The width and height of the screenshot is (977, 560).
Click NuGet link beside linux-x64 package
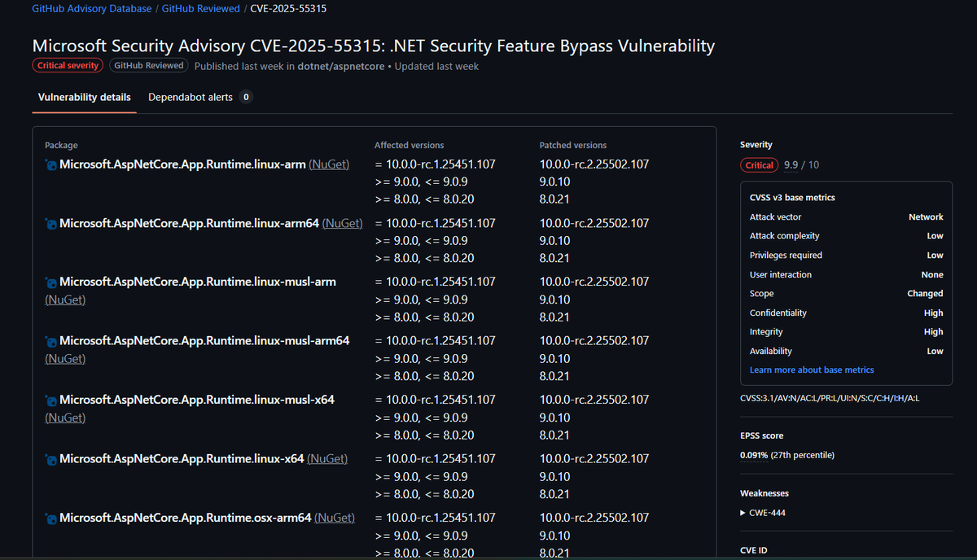pos(327,459)
